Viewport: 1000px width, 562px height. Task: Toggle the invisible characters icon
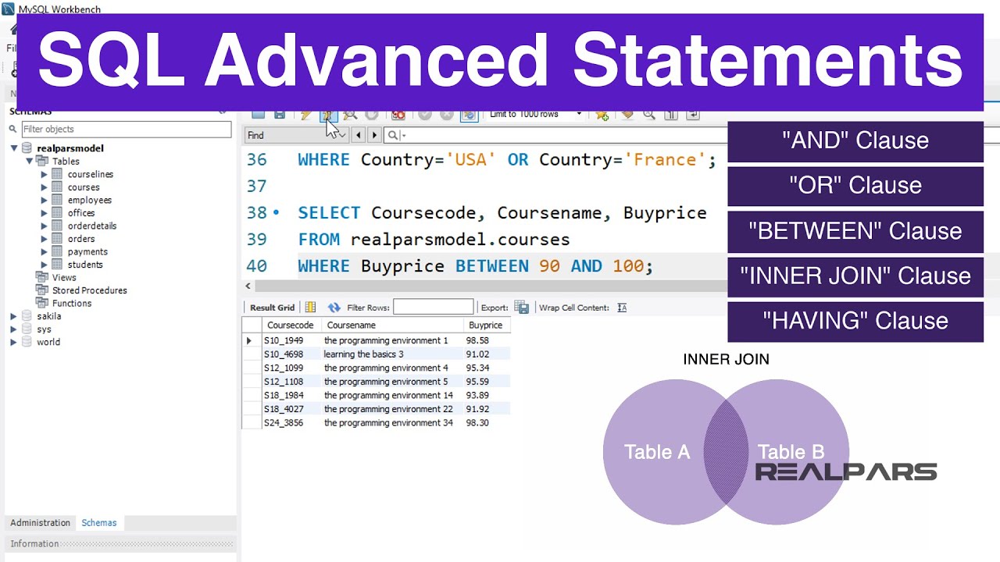pyautogui.click(x=671, y=115)
